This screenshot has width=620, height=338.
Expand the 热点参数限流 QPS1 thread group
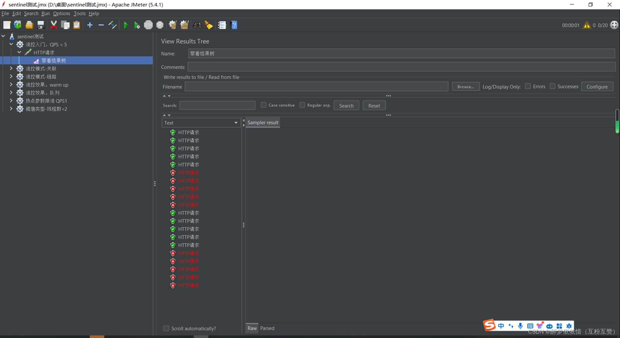click(11, 101)
